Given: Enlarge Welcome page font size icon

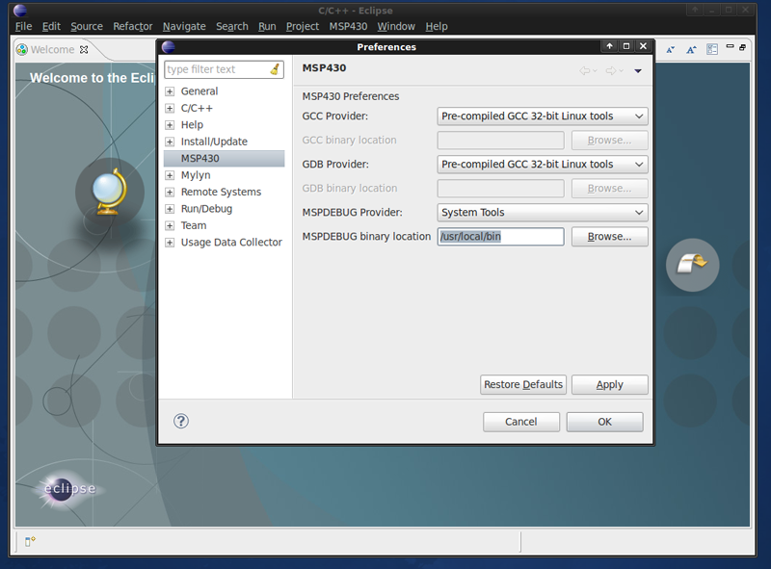Looking at the screenshot, I should click(691, 50).
